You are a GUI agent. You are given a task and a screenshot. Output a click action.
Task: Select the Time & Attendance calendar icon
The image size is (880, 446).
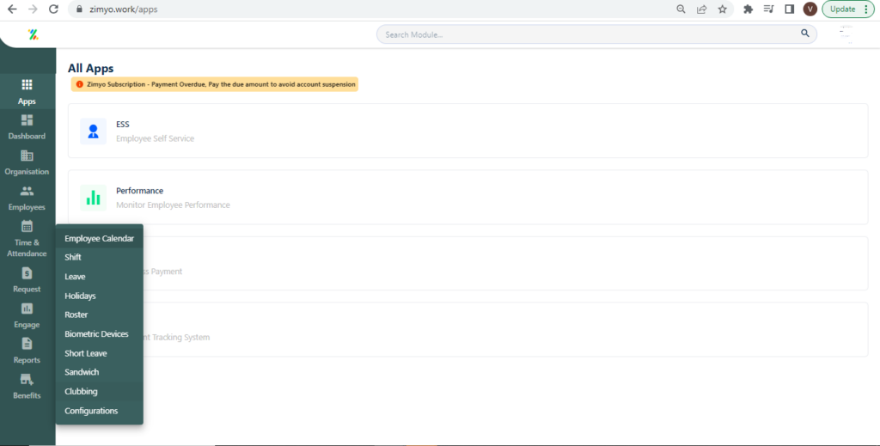[x=27, y=226]
